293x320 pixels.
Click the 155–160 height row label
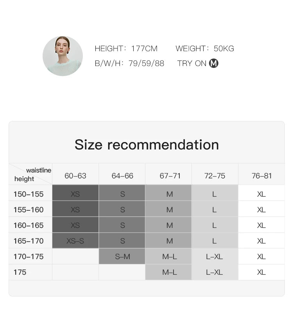point(29,210)
